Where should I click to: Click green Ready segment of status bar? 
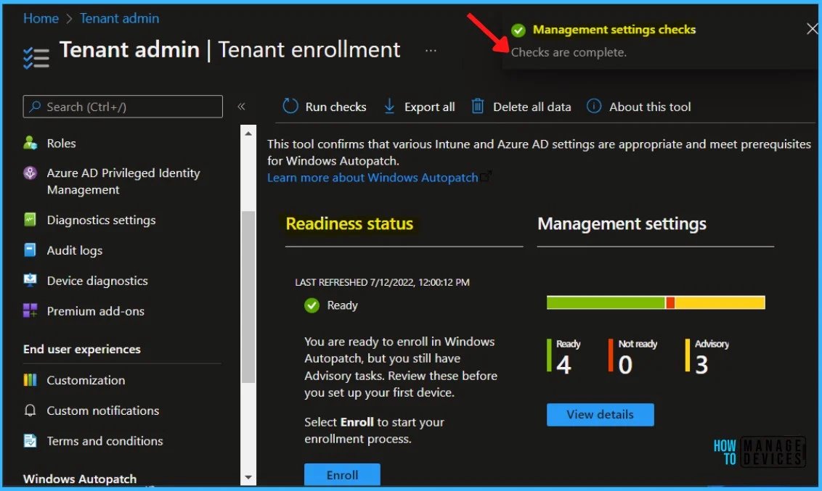606,302
